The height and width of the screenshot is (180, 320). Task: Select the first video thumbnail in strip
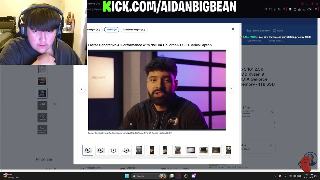click(x=88, y=150)
